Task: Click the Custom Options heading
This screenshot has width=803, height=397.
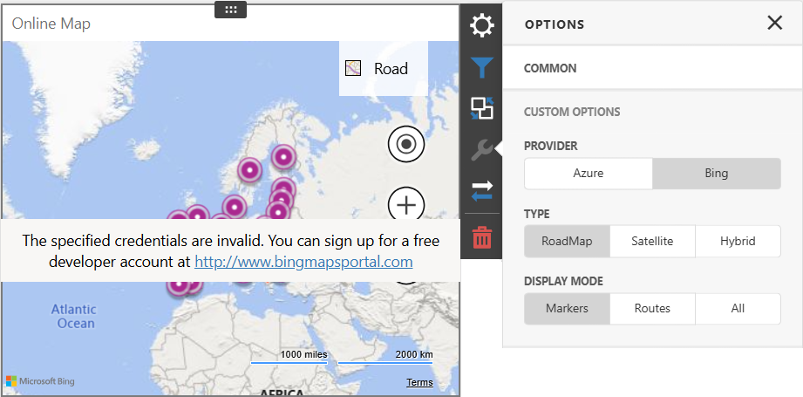Action: coord(572,112)
